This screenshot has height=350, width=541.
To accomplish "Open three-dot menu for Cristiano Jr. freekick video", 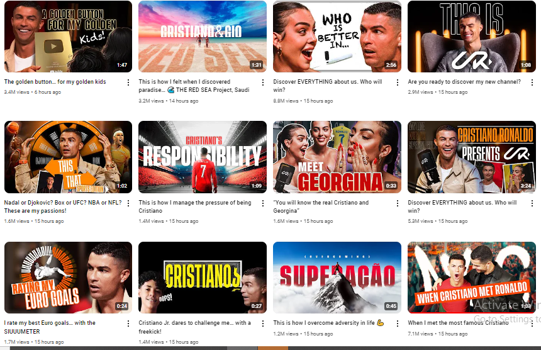I will coord(263,324).
